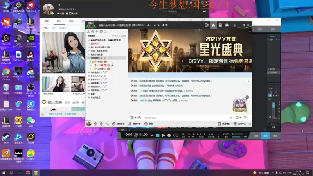Open the WeChat desktop icon

click(x=31, y=122)
